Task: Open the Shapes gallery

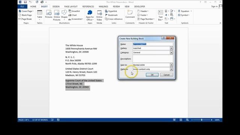Action: [x=64, y=15]
